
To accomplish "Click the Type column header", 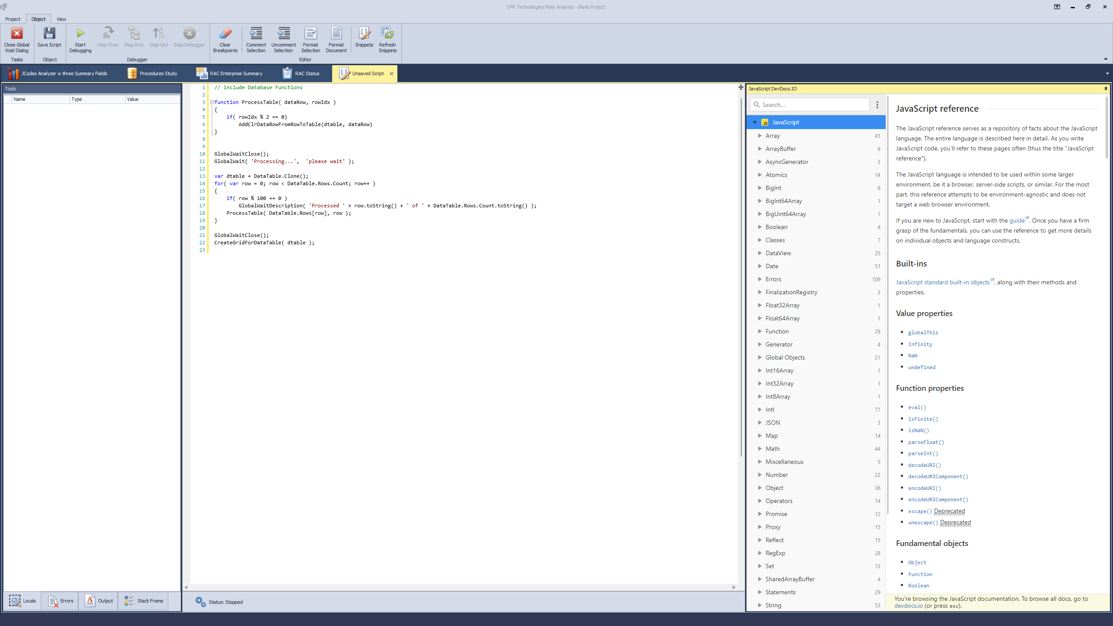I will click(98, 99).
